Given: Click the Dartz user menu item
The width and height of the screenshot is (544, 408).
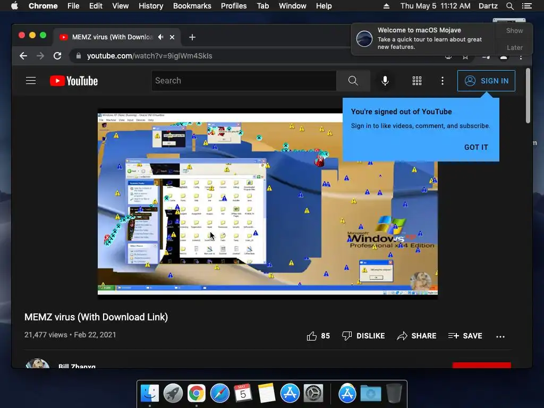Looking at the screenshot, I should pyautogui.click(x=488, y=6).
